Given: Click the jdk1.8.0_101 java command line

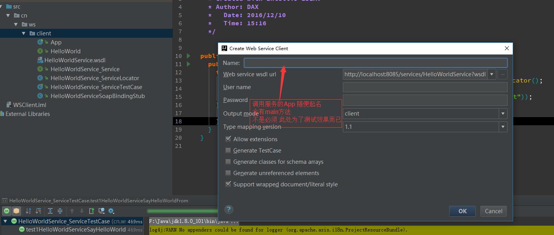Looking at the screenshot, I should [x=194, y=221].
